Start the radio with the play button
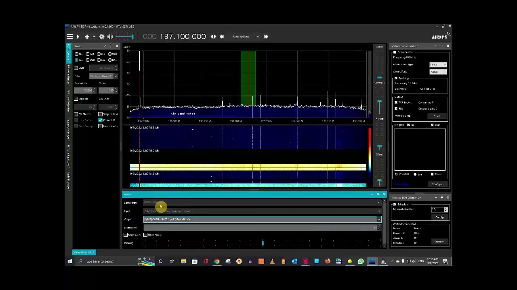This screenshot has height=290, width=517. [x=78, y=37]
